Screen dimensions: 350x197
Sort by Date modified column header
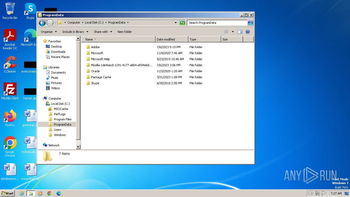tap(172, 39)
